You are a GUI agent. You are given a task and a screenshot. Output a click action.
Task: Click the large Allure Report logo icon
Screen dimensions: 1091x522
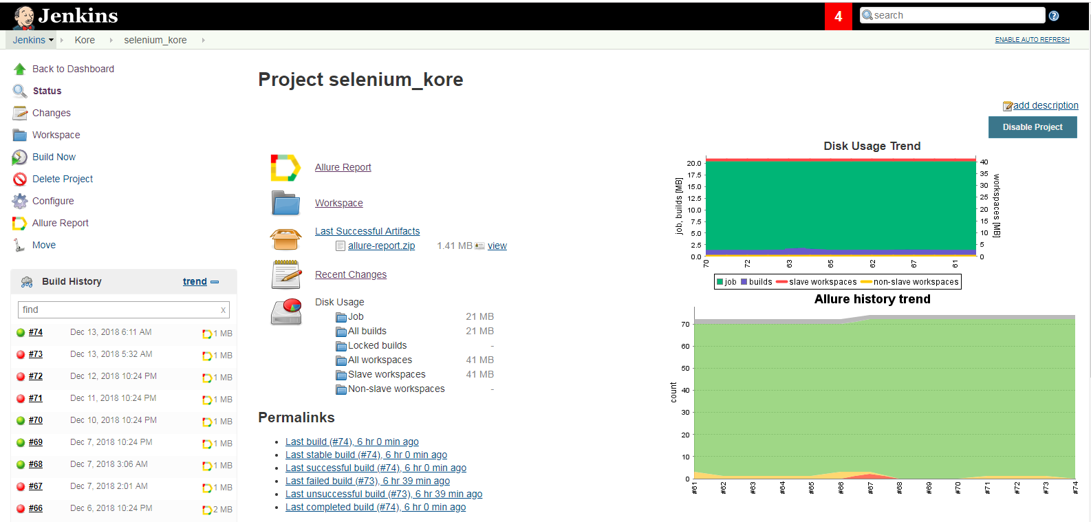coord(285,168)
